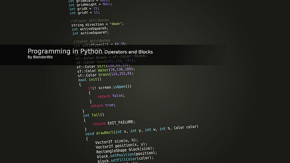Viewport: 290px width, 163px height.
Task: Click the 'if(! screen.isOpen())' line
Action: pyautogui.click(x=110, y=87)
